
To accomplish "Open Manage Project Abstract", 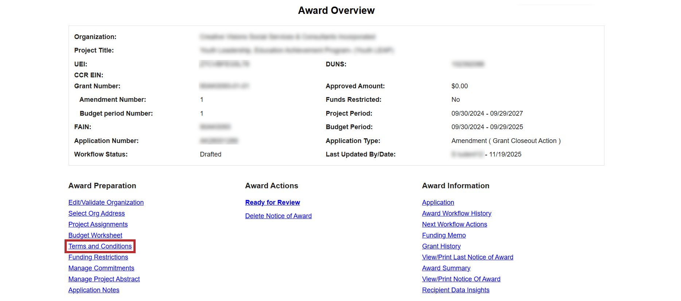I will pos(104,279).
